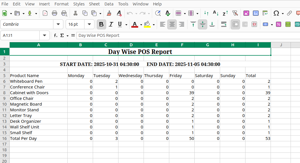Insert an image

point(246,13)
